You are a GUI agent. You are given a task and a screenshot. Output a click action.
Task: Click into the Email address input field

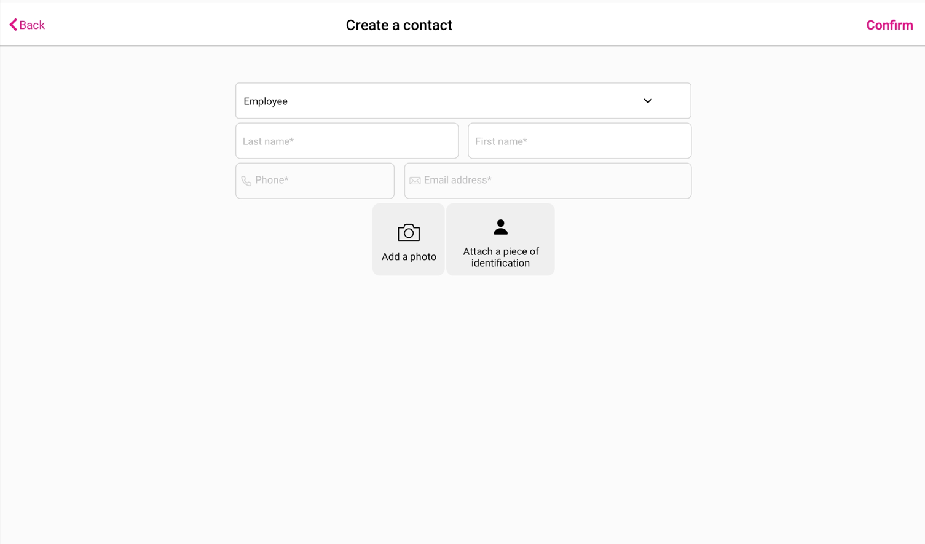(x=548, y=181)
